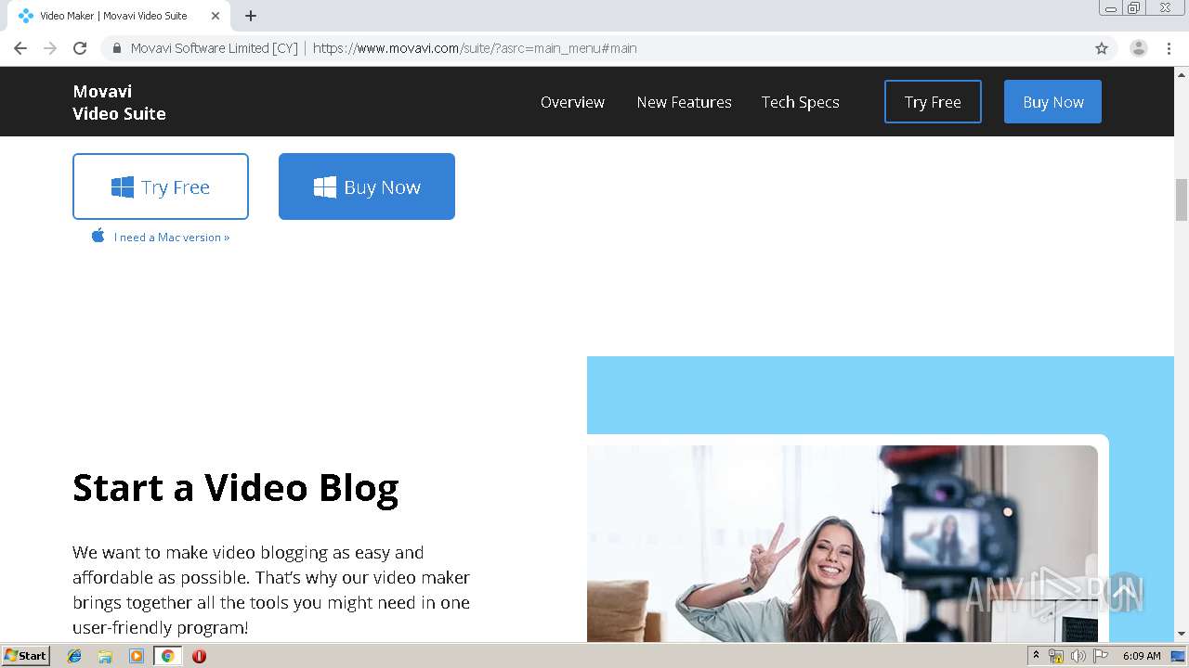Click the browser forward arrow
The width and height of the screenshot is (1189, 668).
[50, 48]
